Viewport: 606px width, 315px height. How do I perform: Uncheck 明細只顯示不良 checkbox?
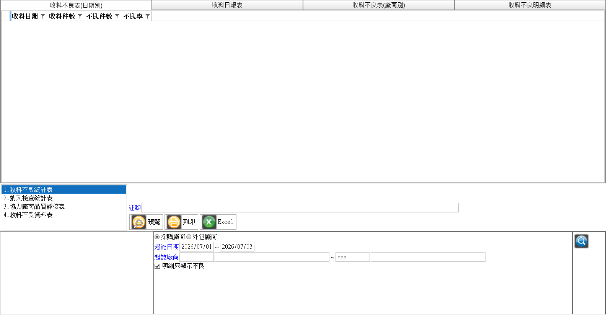(x=157, y=266)
